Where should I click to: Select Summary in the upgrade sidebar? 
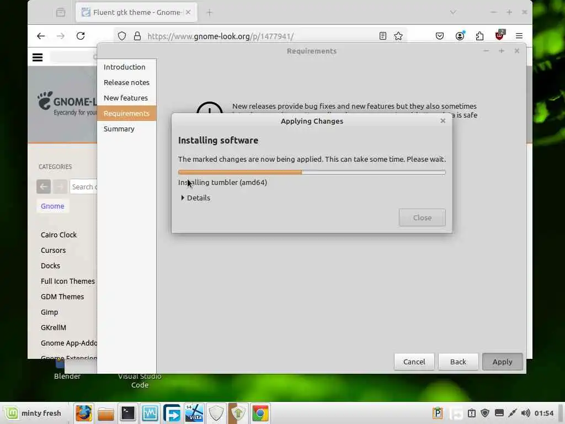126,129
